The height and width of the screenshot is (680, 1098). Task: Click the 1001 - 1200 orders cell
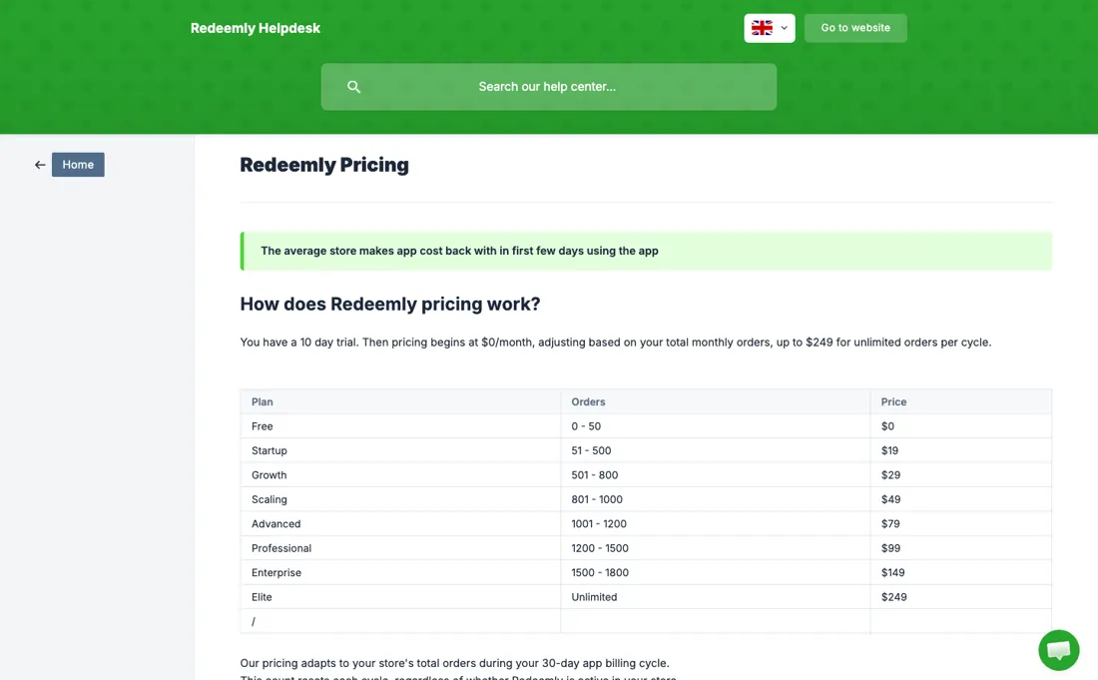coord(715,524)
